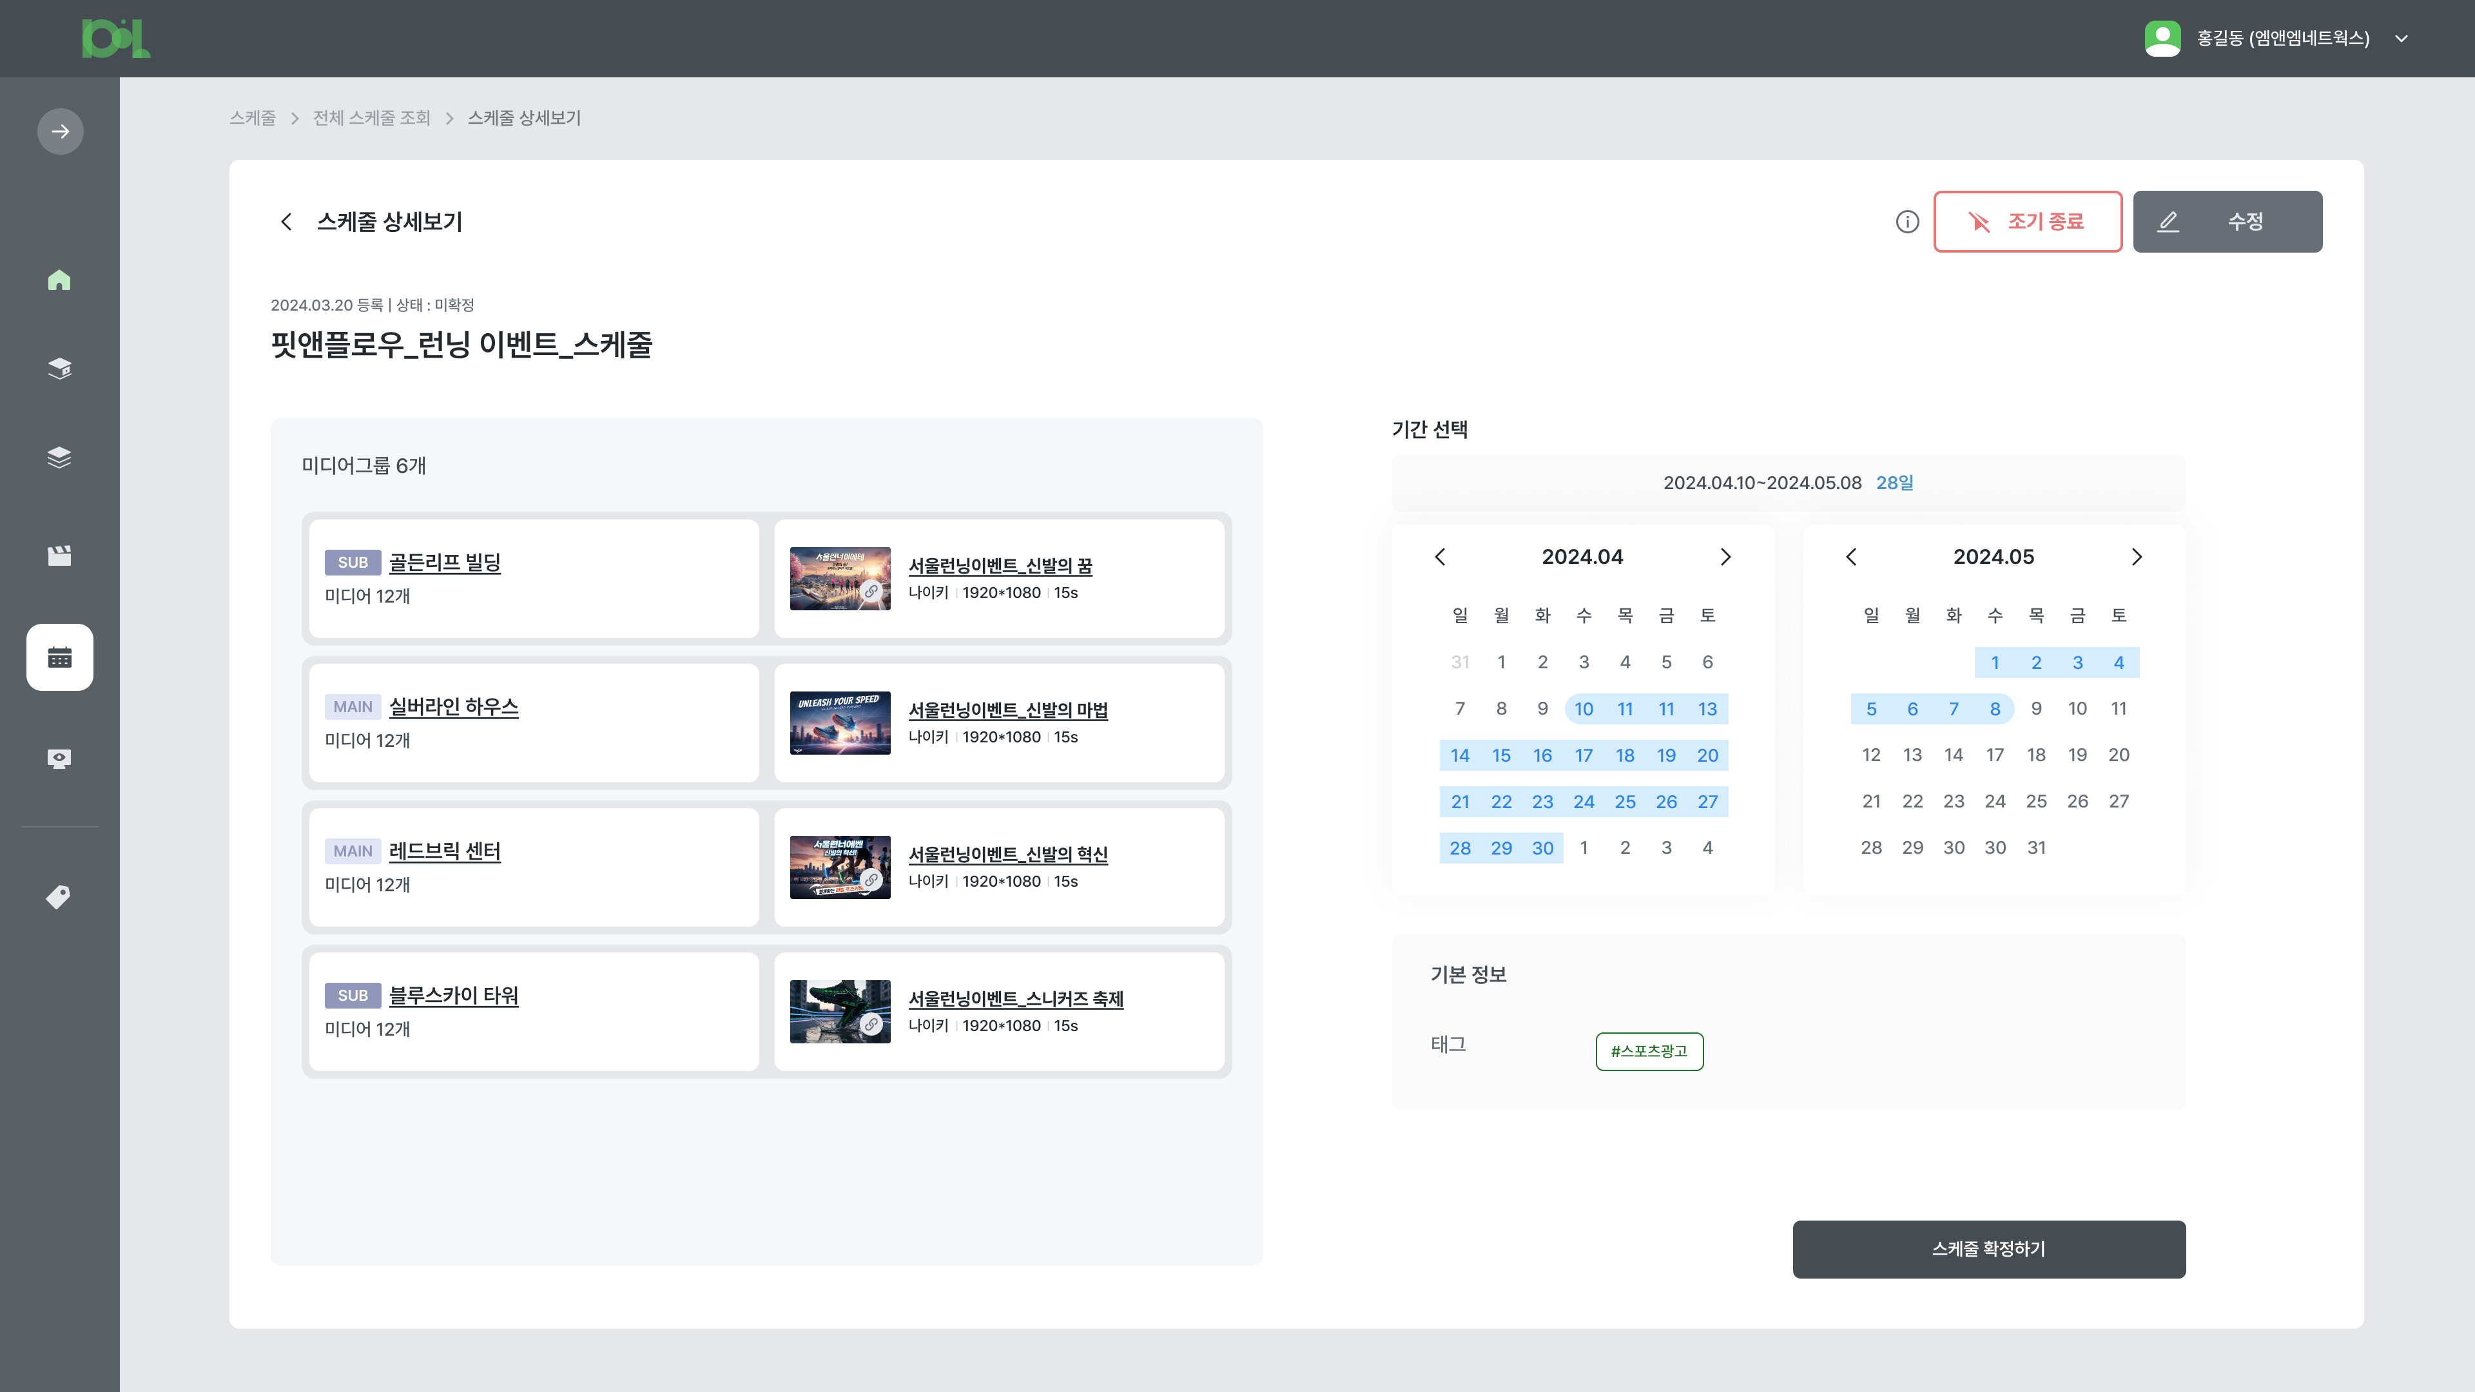Expand the sidebar with arrow button
Image resolution: width=2475 pixels, height=1392 pixels.
[x=59, y=131]
